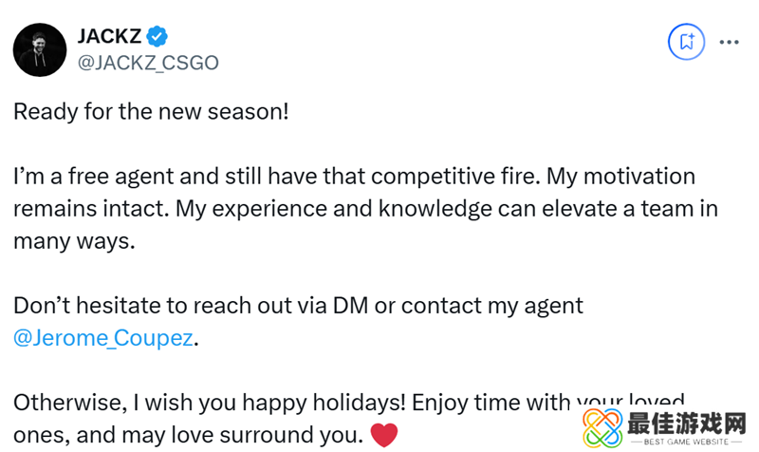
Task: Click the BEST GAME WEBSITE caption
Action: (x=689, y=441)
